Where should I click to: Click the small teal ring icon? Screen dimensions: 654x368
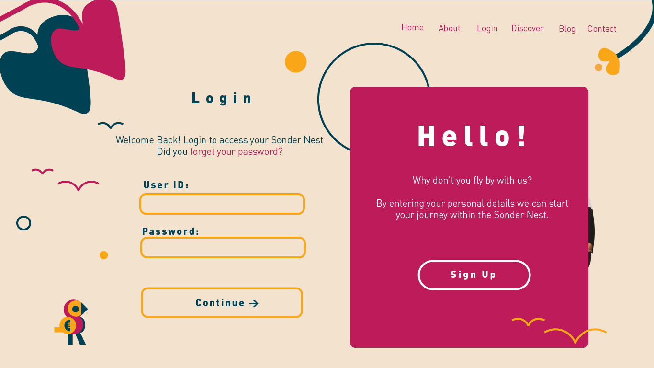coord(23,223)
